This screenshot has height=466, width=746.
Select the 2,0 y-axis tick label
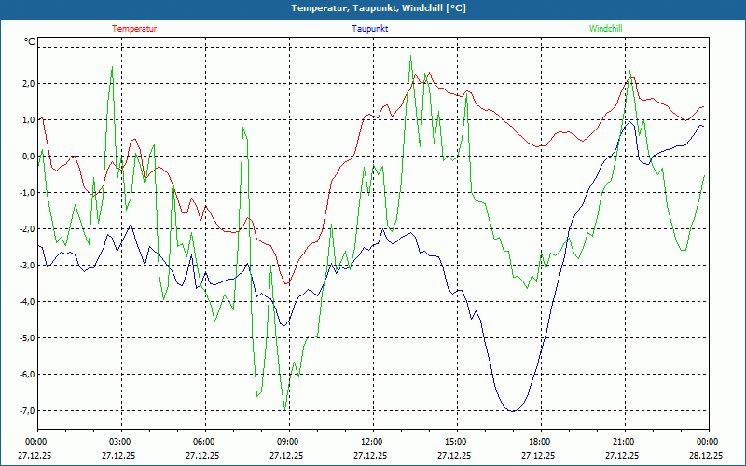click(x=27, y=84)
